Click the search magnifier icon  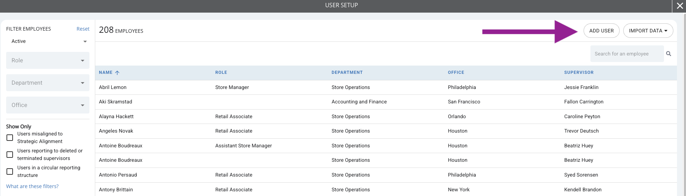tap(668, 54)
